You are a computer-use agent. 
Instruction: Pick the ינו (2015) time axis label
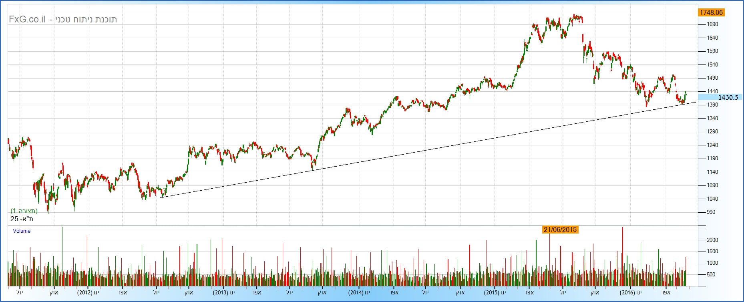point(495,292)
